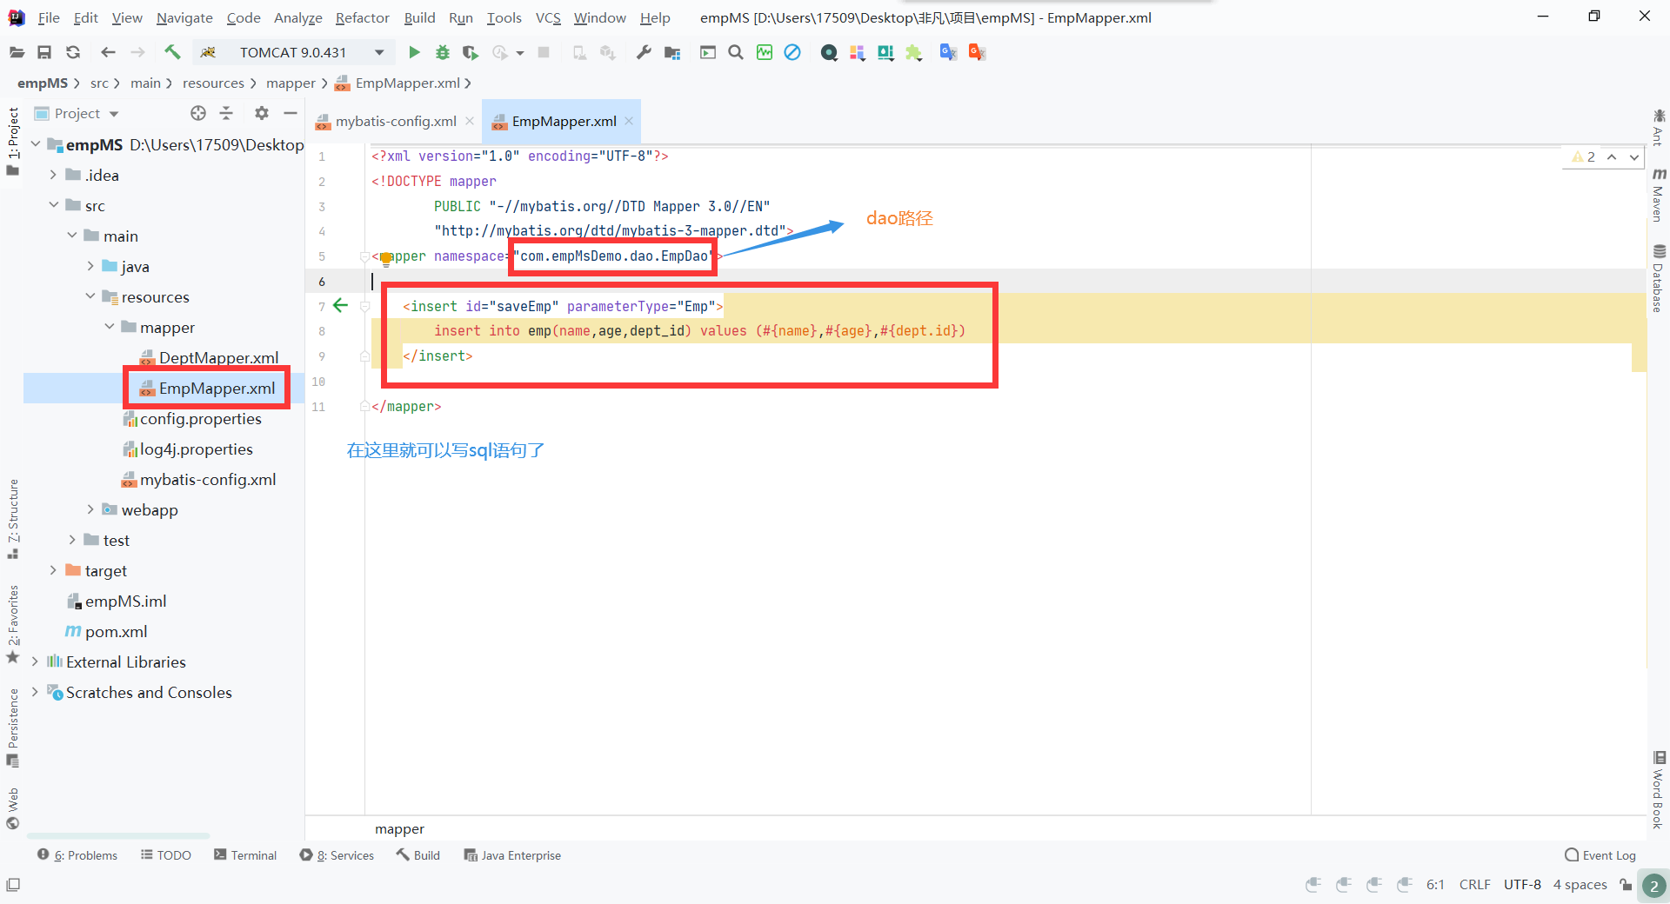This screenshot has height=904, width=1670.
Task: Collapse the empMS root project node
Action: point(36,144)
